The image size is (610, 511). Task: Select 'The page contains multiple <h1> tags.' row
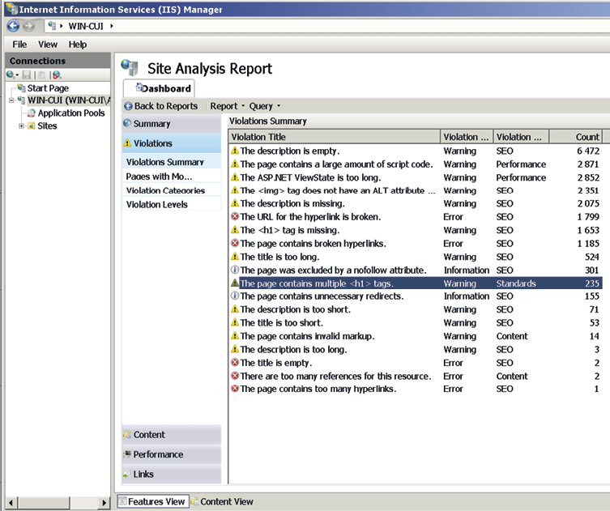pyautogui.click(x=416, y=283)
